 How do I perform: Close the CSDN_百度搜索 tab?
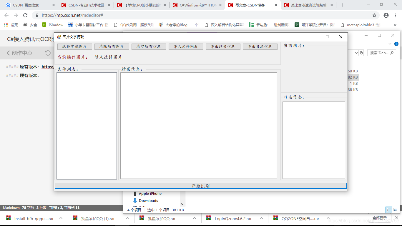click(x=53, y=5)
